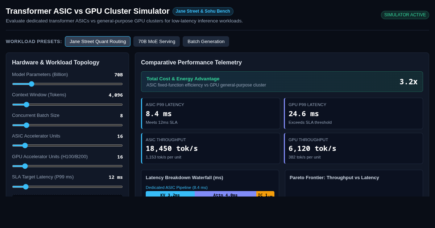
Task: Click 'Meets 12ms SLA' text
Action: pyautogui.click(x=162, y=122)
